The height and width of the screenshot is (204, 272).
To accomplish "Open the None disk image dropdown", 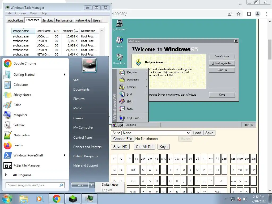I will click(156, 133).
